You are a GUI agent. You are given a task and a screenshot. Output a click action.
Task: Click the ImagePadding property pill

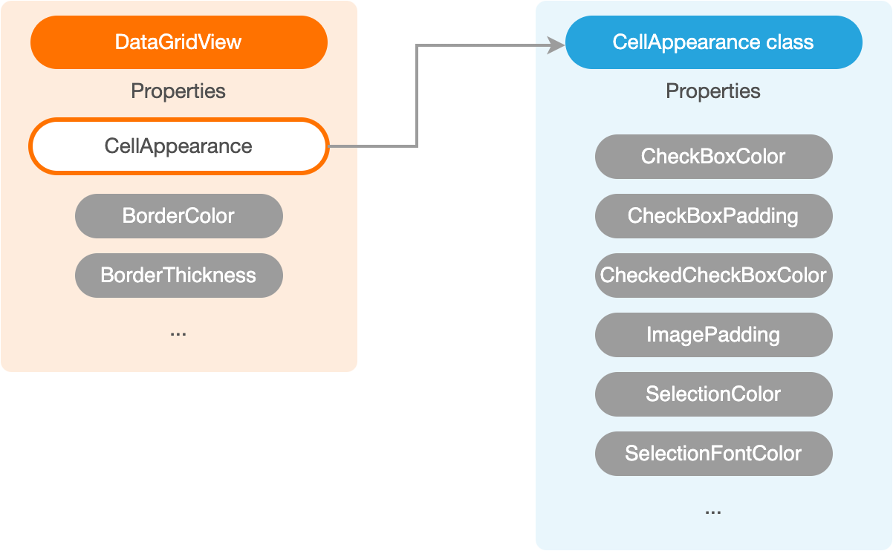[x=713, y=335]
